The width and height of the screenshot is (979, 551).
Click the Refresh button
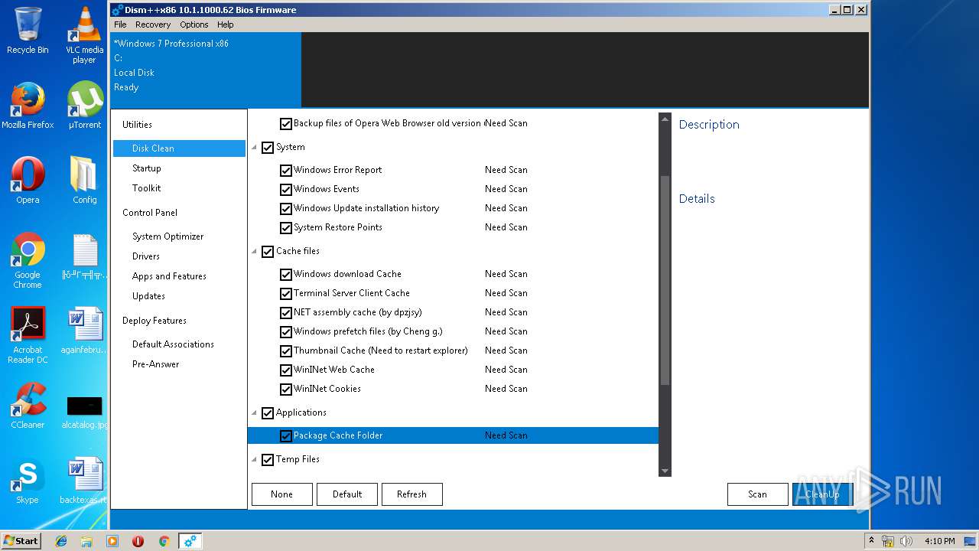click(x=412, y=494)
